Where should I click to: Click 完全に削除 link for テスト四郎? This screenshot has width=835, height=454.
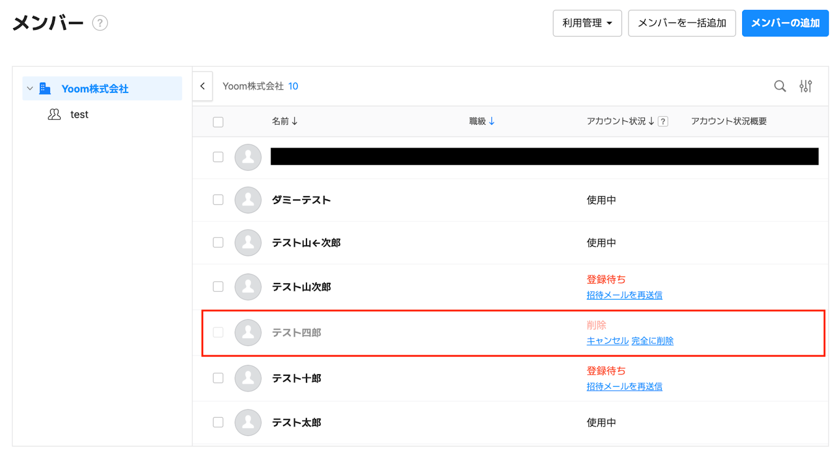pyautogui.click(x=652, y=341)
